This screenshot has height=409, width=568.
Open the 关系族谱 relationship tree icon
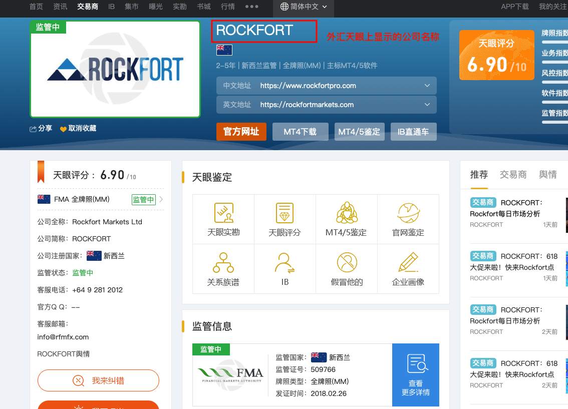223,263
